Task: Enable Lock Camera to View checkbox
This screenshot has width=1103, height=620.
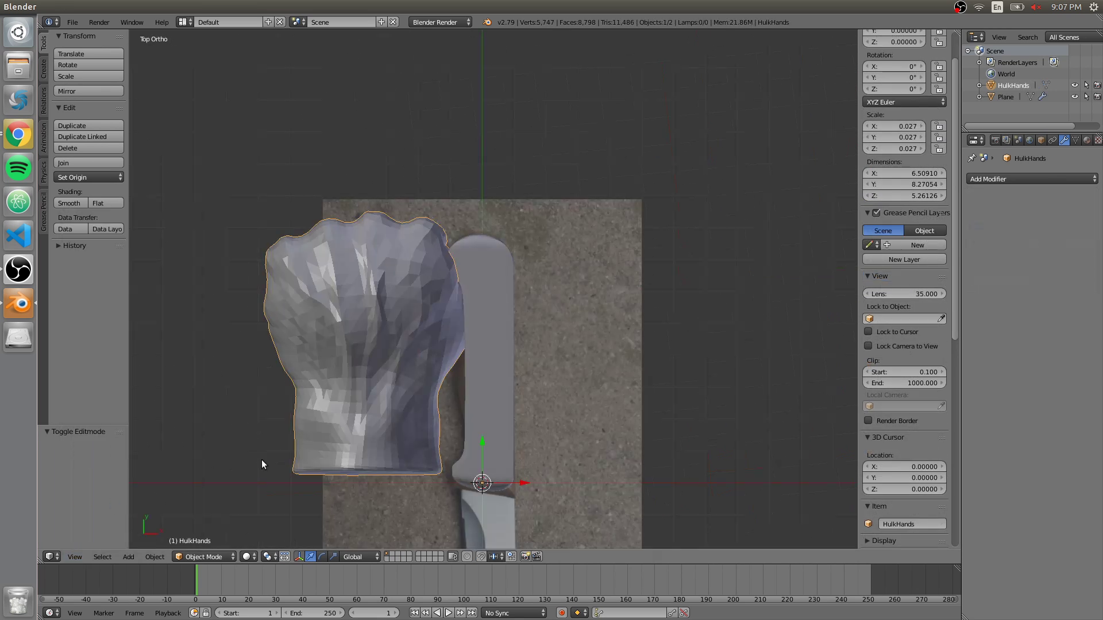Action: click(x=869, y=346)
